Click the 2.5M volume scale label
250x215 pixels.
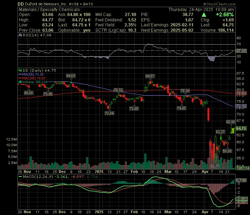[x=12, y=163]
